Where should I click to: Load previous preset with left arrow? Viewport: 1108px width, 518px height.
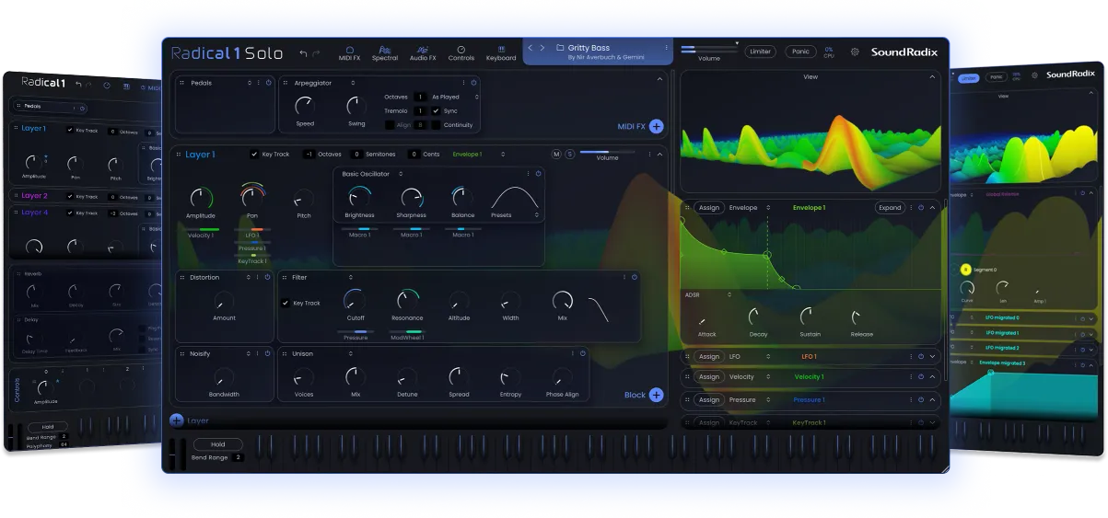pos(530,48)
